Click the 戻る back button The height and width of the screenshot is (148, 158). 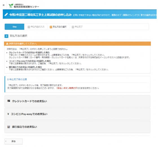14,141
